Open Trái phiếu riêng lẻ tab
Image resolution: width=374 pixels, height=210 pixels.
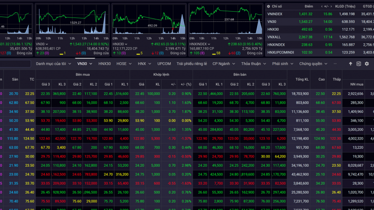(x=192, y=64)
